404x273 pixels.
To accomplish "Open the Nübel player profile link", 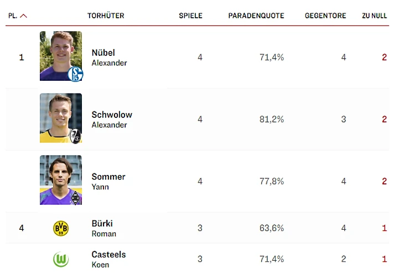I will (x=103, y=53).
